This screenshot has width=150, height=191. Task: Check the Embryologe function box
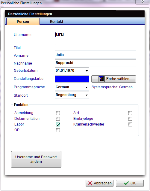coord(130,119)
